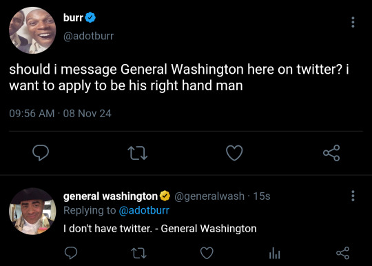Click general washington's gold verified badge
The height and width of the screenshot is (266, 372).
(165, 196)
